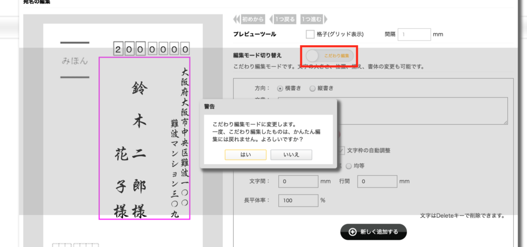Select the 縦書き direction radio button
Image resolution: width=527 pixels, height=247 pixels.
pyautogui.click(x=312, y=88)
